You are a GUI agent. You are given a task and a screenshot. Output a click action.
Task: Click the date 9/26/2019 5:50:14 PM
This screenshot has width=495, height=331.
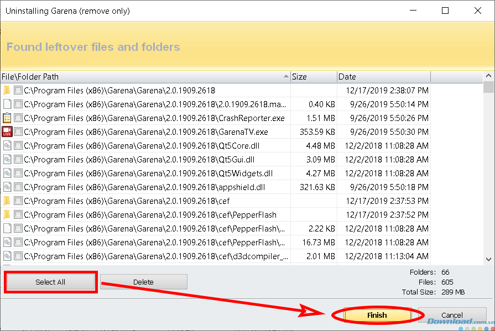pyautogui.click(x=389, y=104)
